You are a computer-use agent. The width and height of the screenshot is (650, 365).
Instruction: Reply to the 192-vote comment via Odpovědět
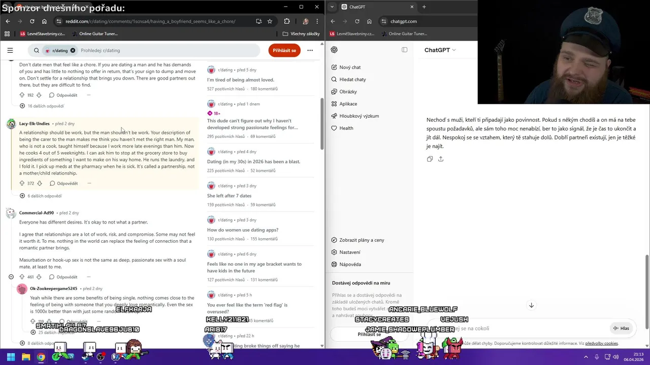coord(63,95)
